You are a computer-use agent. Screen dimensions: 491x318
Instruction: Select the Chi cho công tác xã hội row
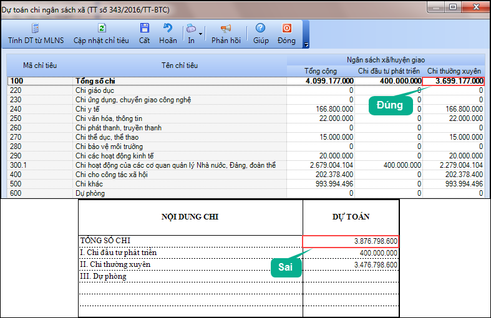[x=246, y=175]
